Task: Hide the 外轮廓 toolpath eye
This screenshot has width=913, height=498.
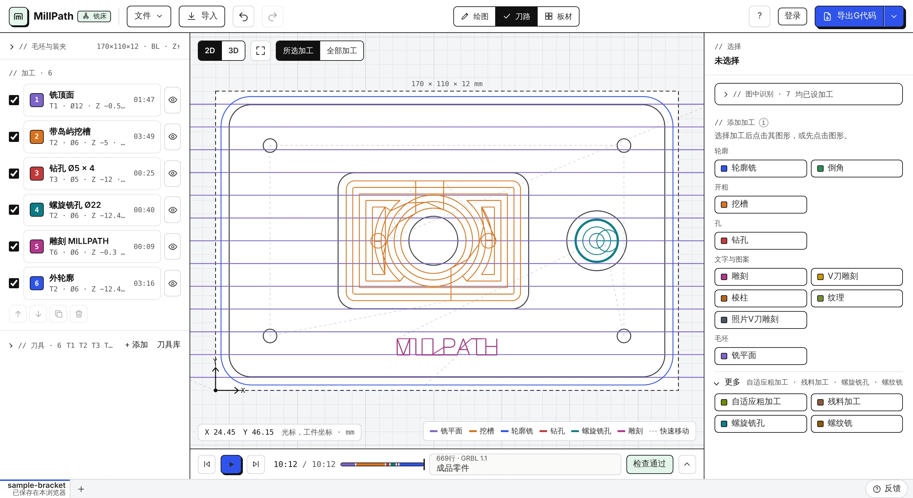Action: click(x=172, y=283)
